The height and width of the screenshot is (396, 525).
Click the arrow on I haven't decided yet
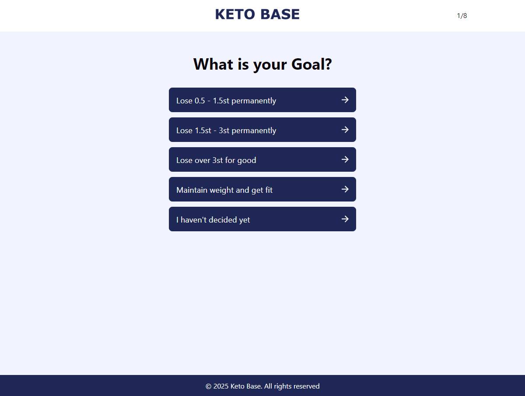point(345,219)
